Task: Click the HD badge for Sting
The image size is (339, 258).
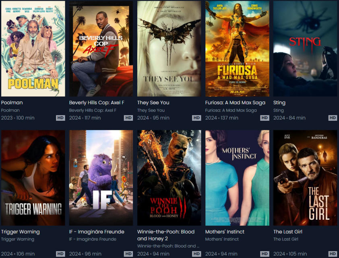Action: (333, 118)
